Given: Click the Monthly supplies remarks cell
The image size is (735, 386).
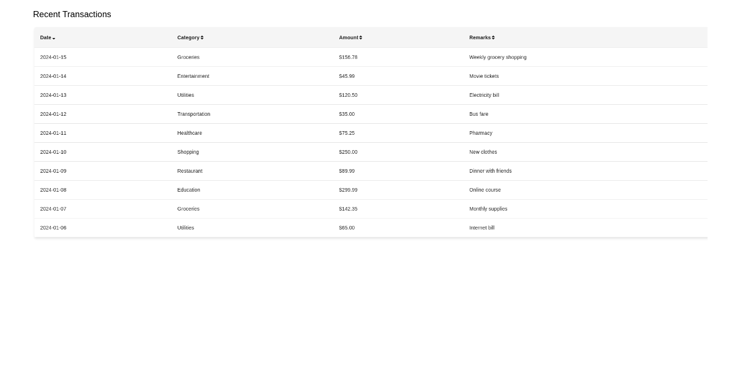Looking at the screenshot, I should point(488,209).
